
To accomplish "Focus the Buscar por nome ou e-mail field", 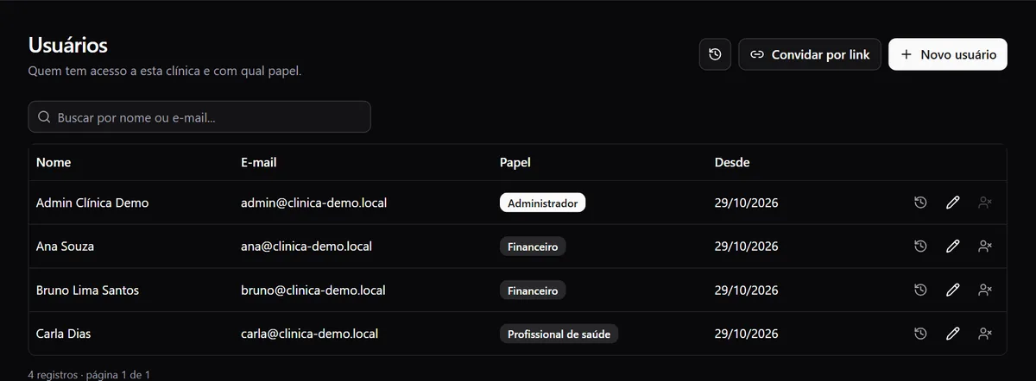I will tap(199, 117).
